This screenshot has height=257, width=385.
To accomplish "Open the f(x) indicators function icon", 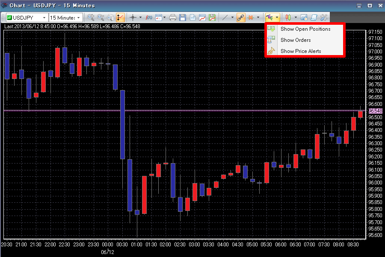I will 149,18.
